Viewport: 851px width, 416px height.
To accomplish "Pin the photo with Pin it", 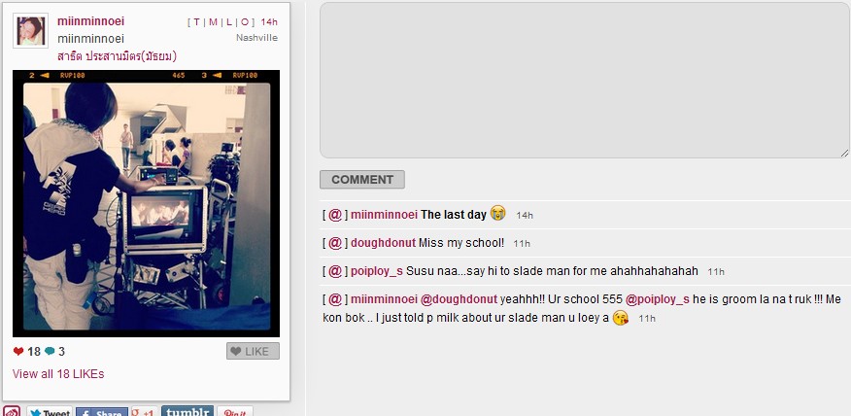I will click(235, 411).
